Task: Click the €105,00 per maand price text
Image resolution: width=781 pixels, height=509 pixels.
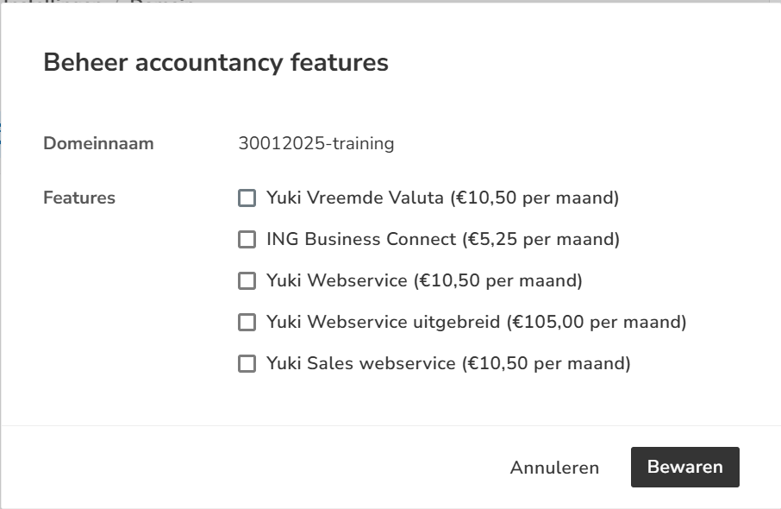Action: [597, 323]
